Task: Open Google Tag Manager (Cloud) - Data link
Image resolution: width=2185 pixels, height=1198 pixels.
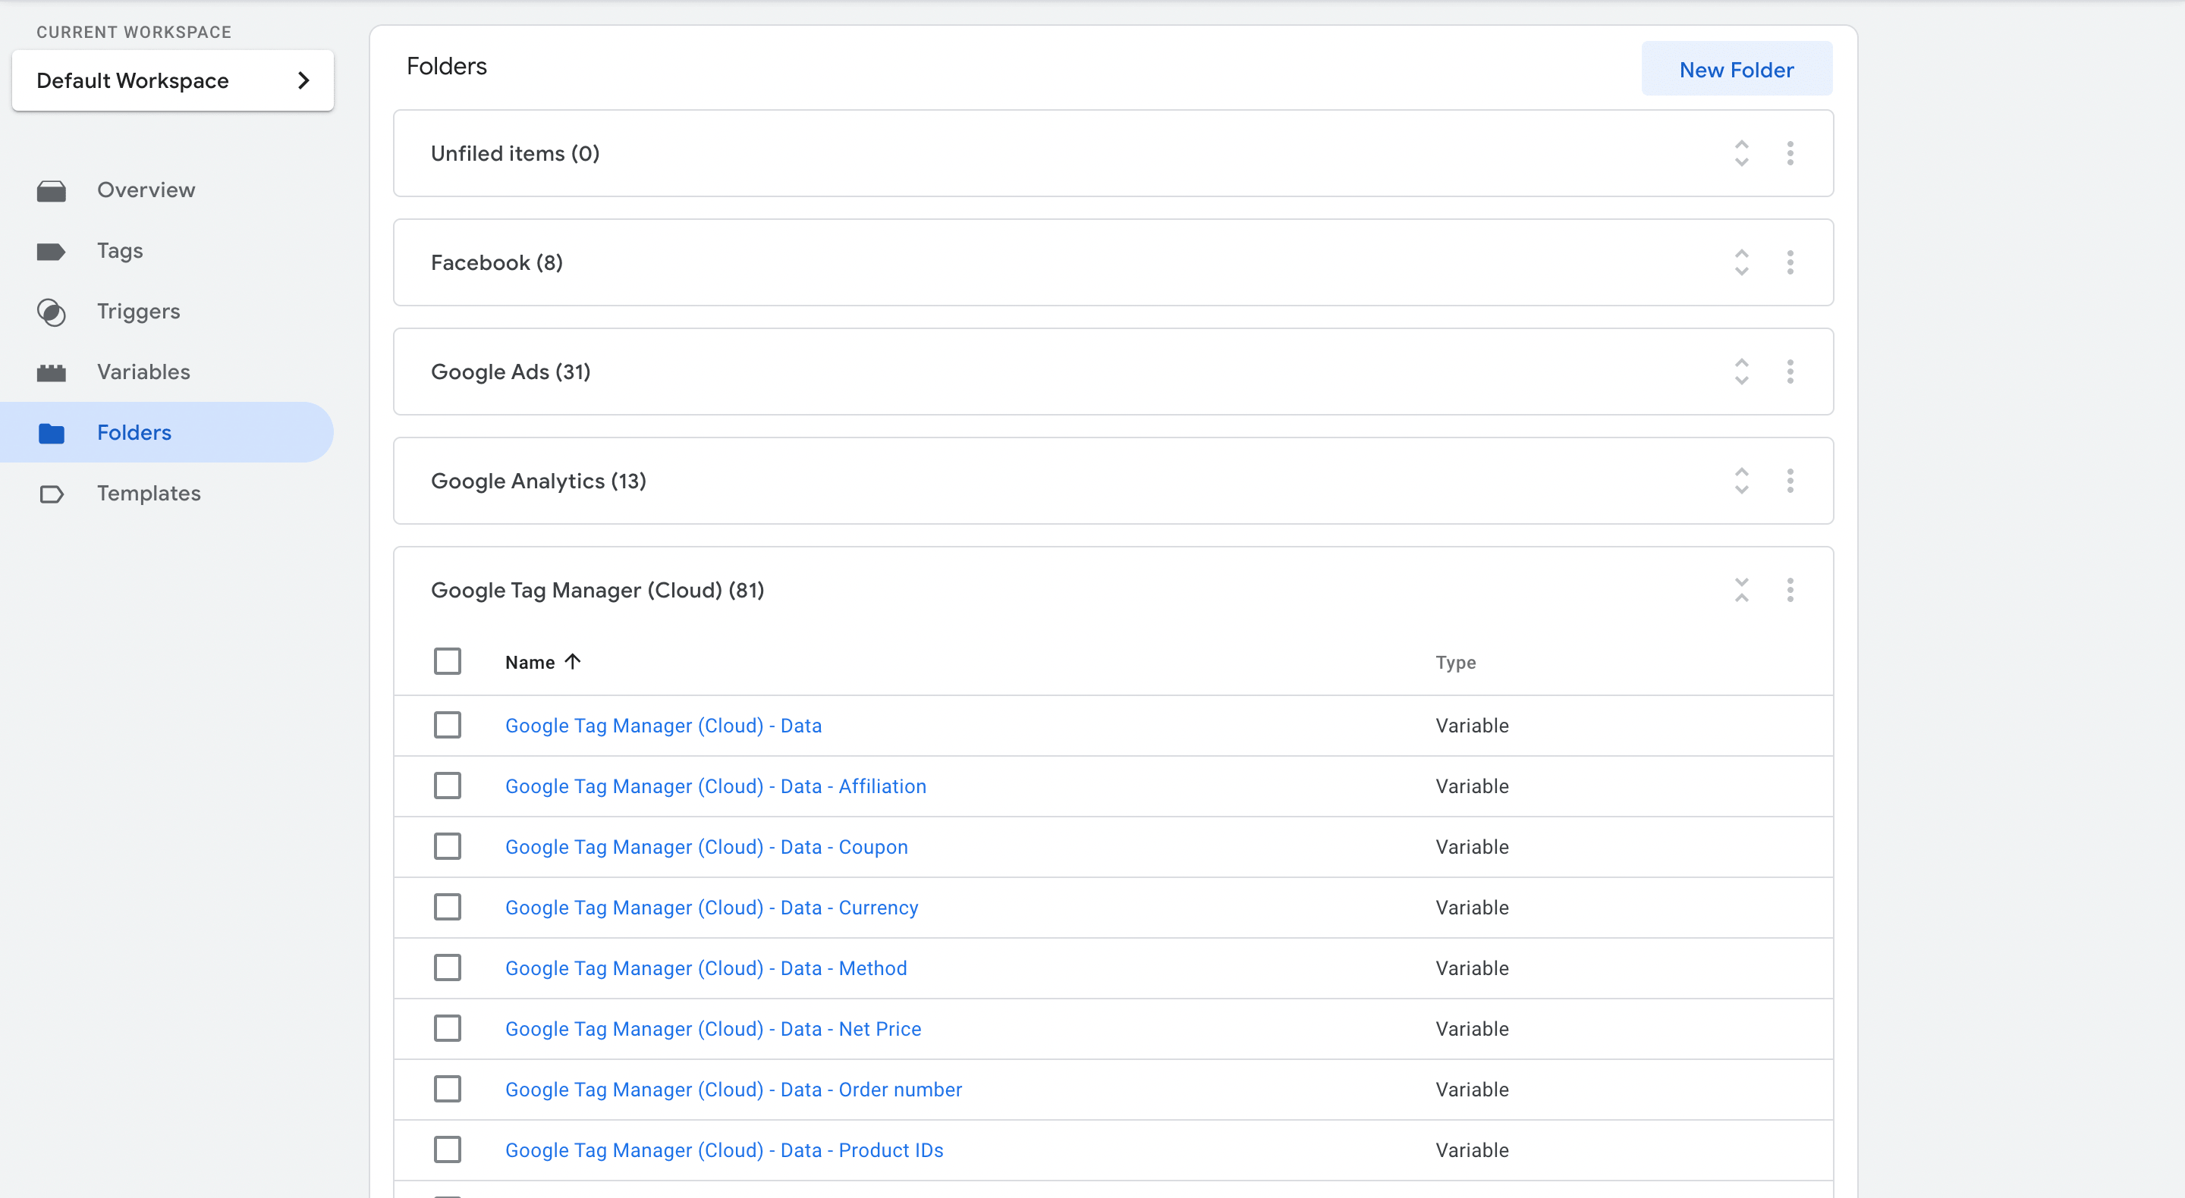Action: click(x=663, y=726)
